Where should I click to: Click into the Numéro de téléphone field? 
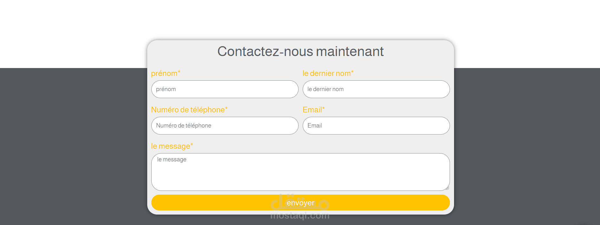(225, 126)
